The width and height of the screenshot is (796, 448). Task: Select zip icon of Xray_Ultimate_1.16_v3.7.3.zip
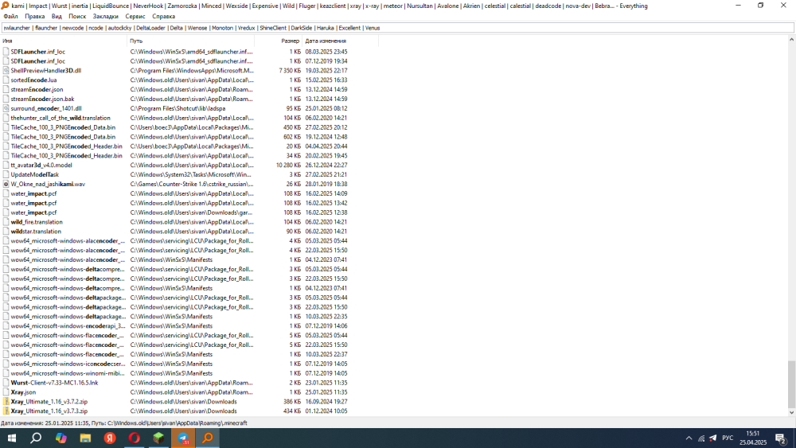pyautogui.click(x=6, y=411)
